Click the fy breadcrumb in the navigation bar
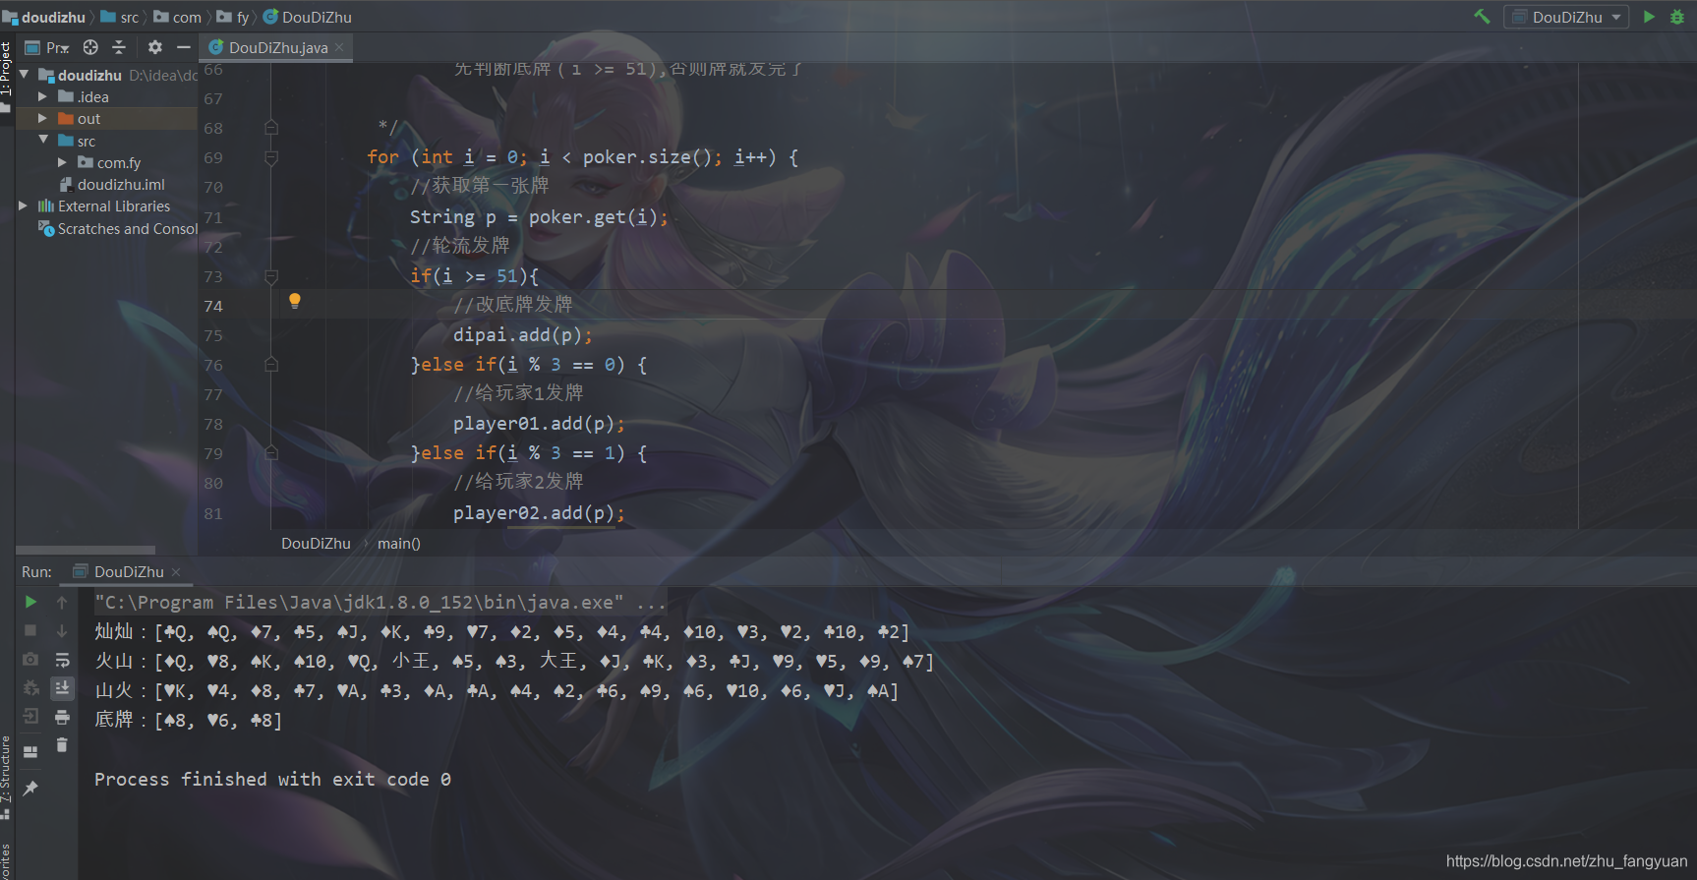 click(233, 17)
